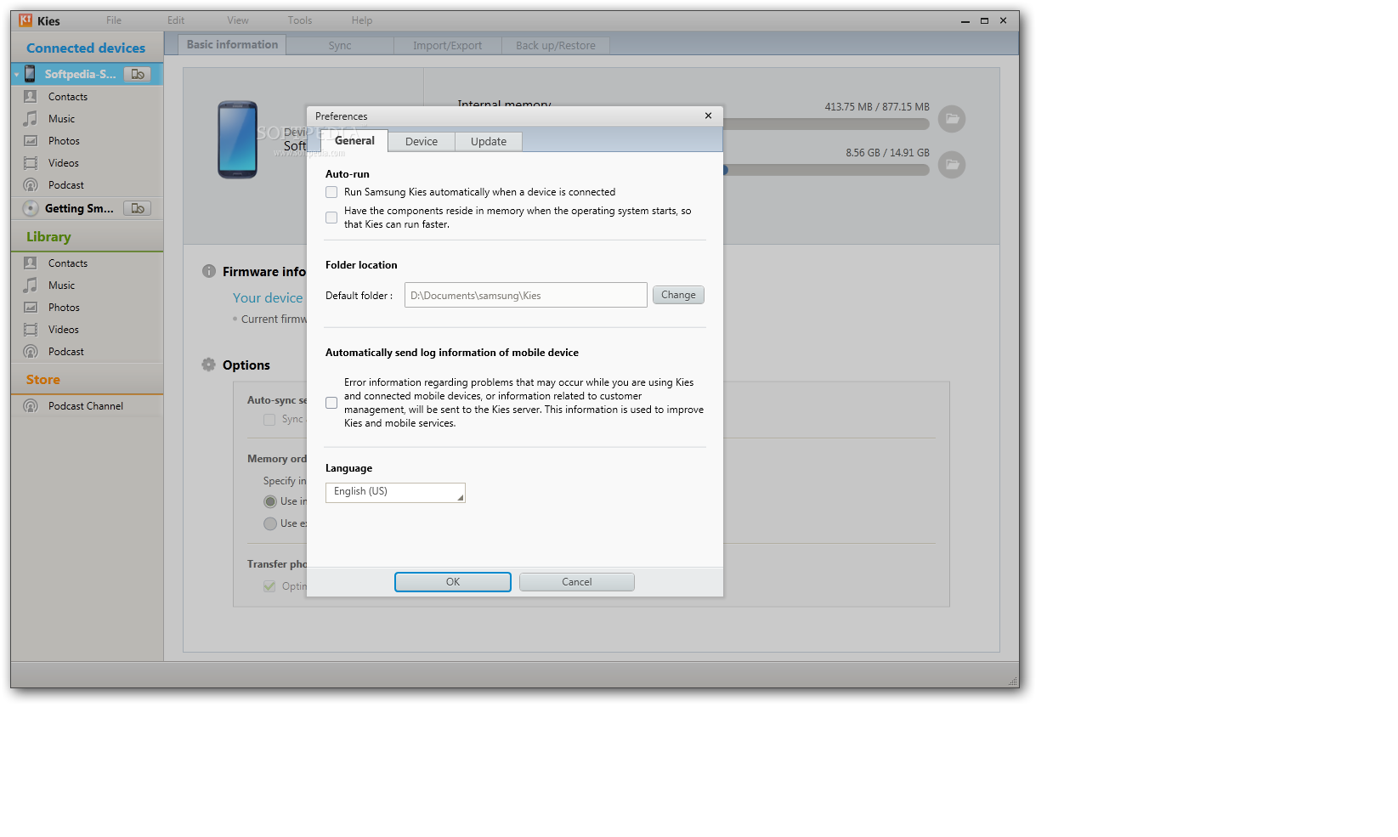The height and width of the screenshot is (837, 1398).
Task: Click the Options gear icon
Action: [x=209, y=365]
